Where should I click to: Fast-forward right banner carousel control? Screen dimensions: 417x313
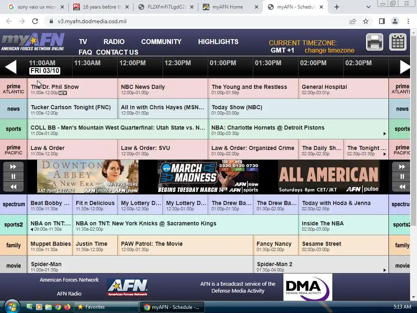tap(402, 167)
